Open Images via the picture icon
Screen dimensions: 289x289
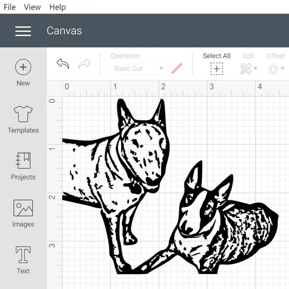[23, 208]
